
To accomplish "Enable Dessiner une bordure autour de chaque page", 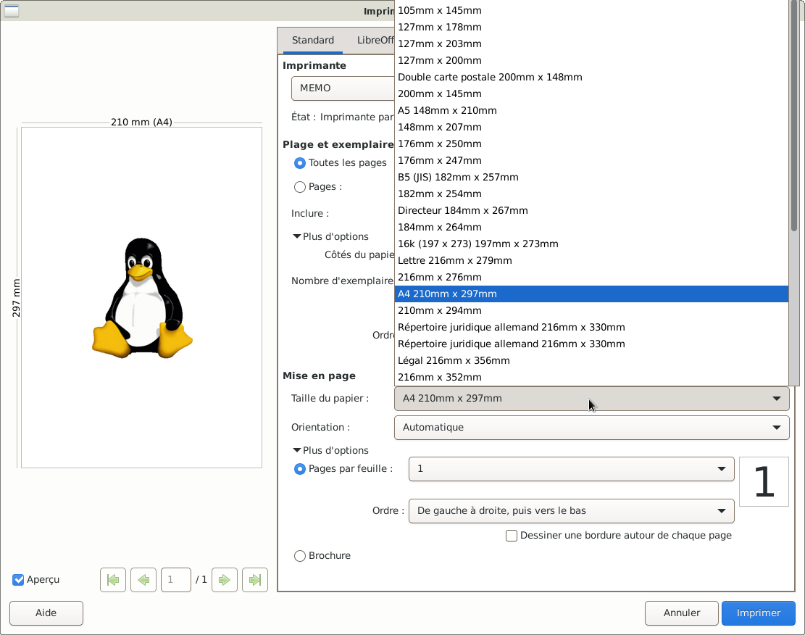I will tap(512, 536).
